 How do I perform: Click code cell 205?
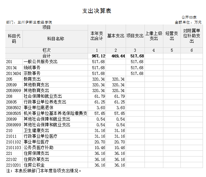pyautogui.click(x=9, y=79)
